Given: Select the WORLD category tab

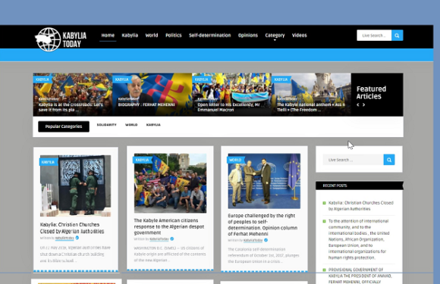Looking at the screenshot, I should pos(131,125).
